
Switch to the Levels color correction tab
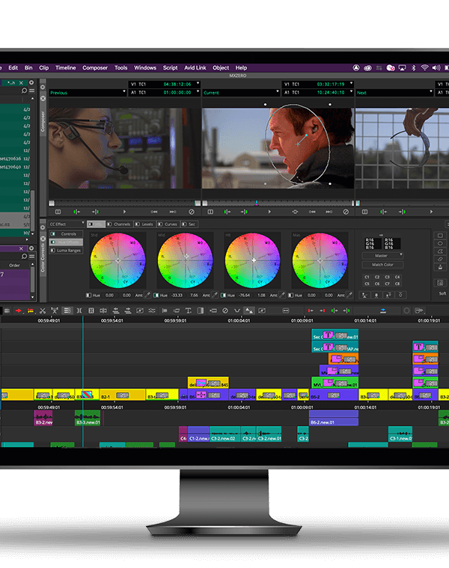click(144, 225)
